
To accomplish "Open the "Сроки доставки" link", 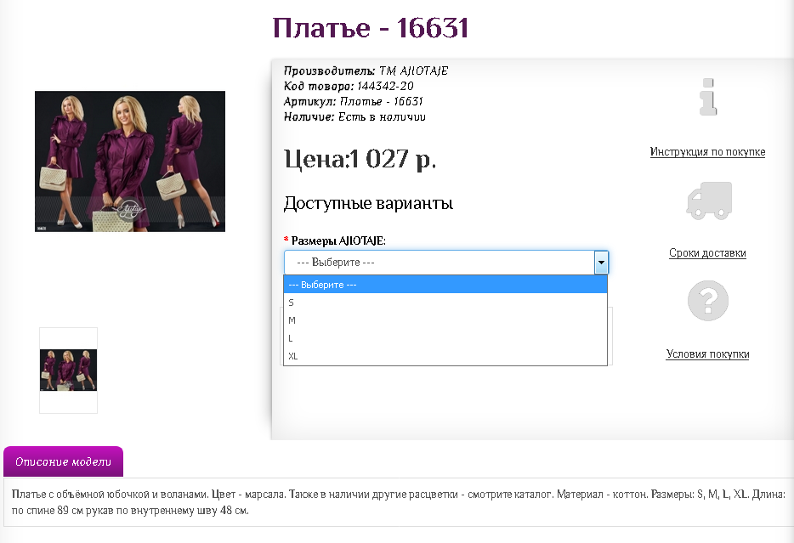I will pos(708,252).
